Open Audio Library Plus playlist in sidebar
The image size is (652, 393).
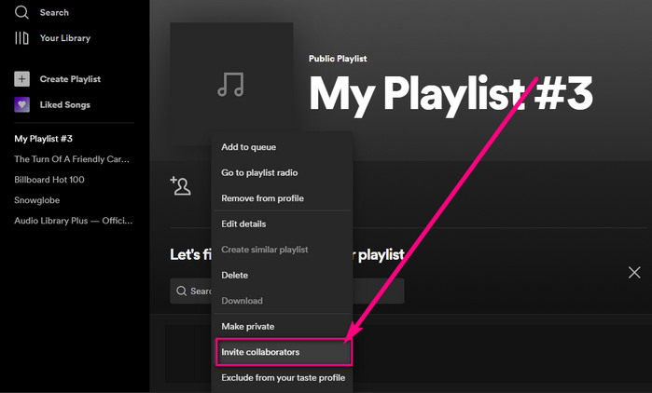tap(74, 221)
